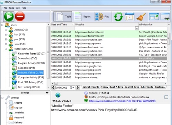Image resolution: width=172 pixels, height=125 pixels.
Task: Open the Help menu
Action: [x=24, y=8]
